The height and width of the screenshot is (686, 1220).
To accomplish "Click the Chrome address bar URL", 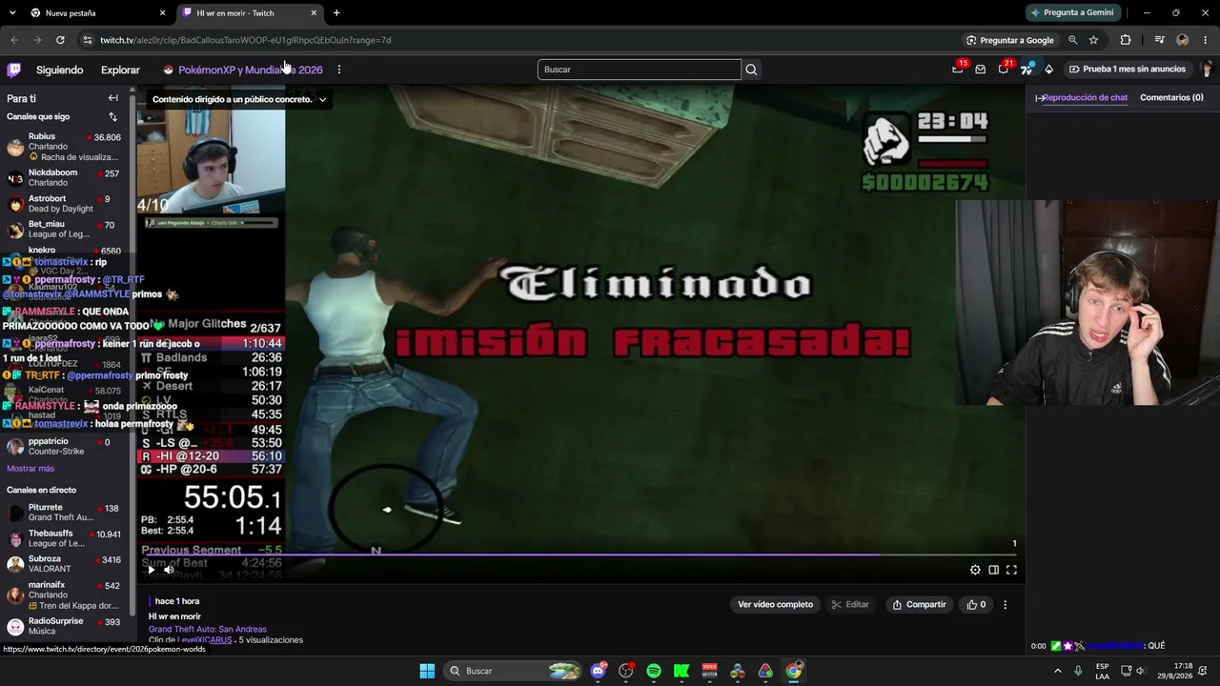I will [x=246, y=40].
